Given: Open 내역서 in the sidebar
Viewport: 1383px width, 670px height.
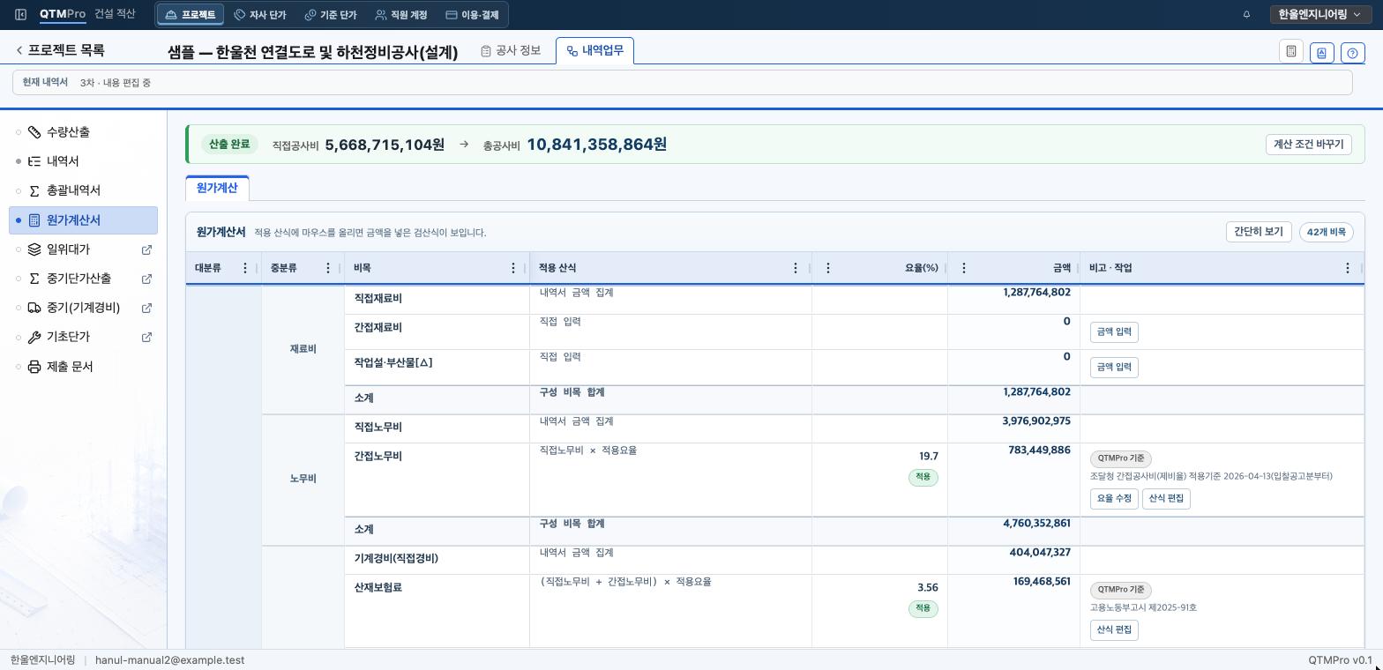Looking at the screenshot, I should [84, 161].
